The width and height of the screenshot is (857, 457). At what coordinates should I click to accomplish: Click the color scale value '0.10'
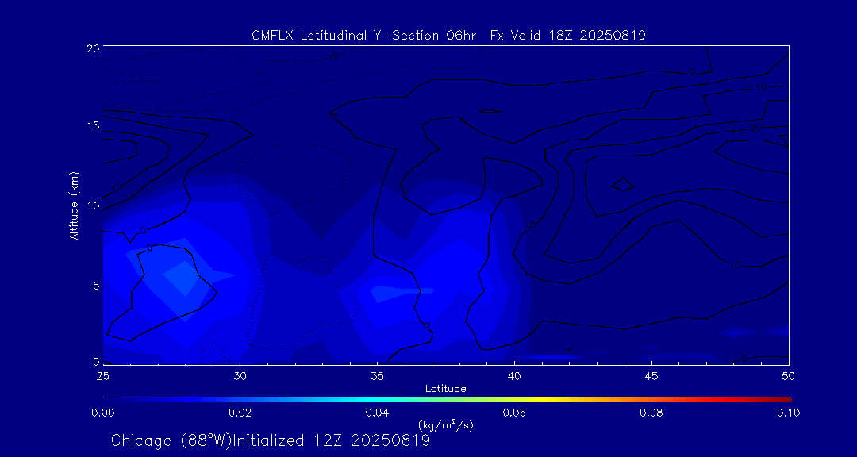coord(788,413)
